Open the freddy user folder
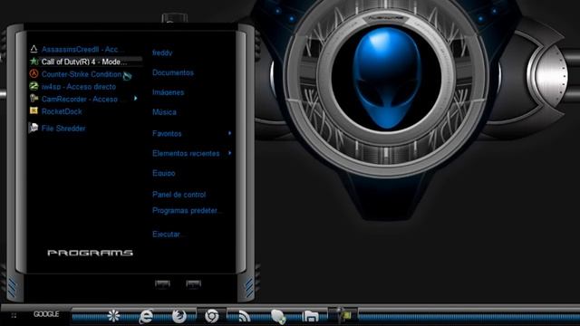 click(x=162, y=53)
